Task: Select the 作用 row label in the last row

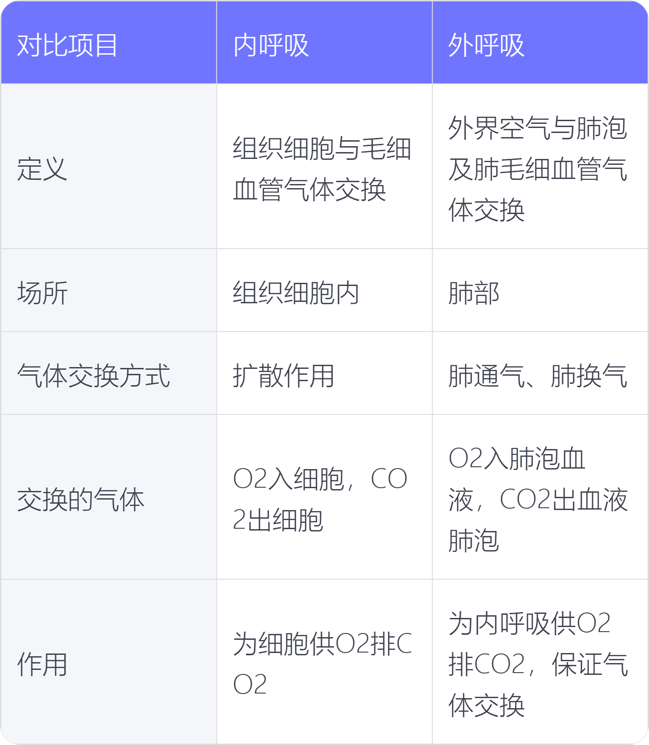Action: pos(42,664)
